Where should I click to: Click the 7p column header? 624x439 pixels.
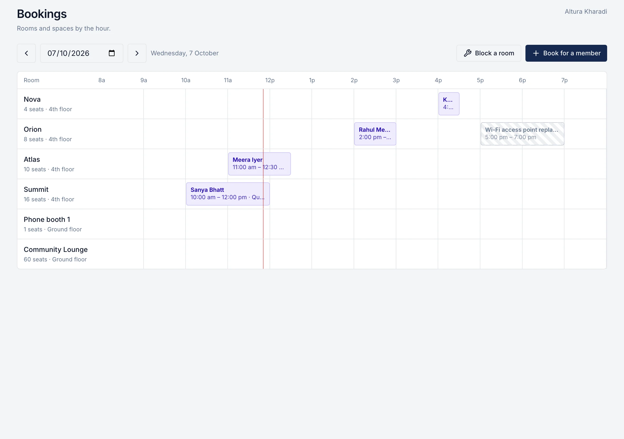[564, 80]
